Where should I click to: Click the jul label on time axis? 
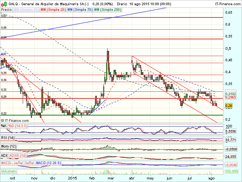190,178
